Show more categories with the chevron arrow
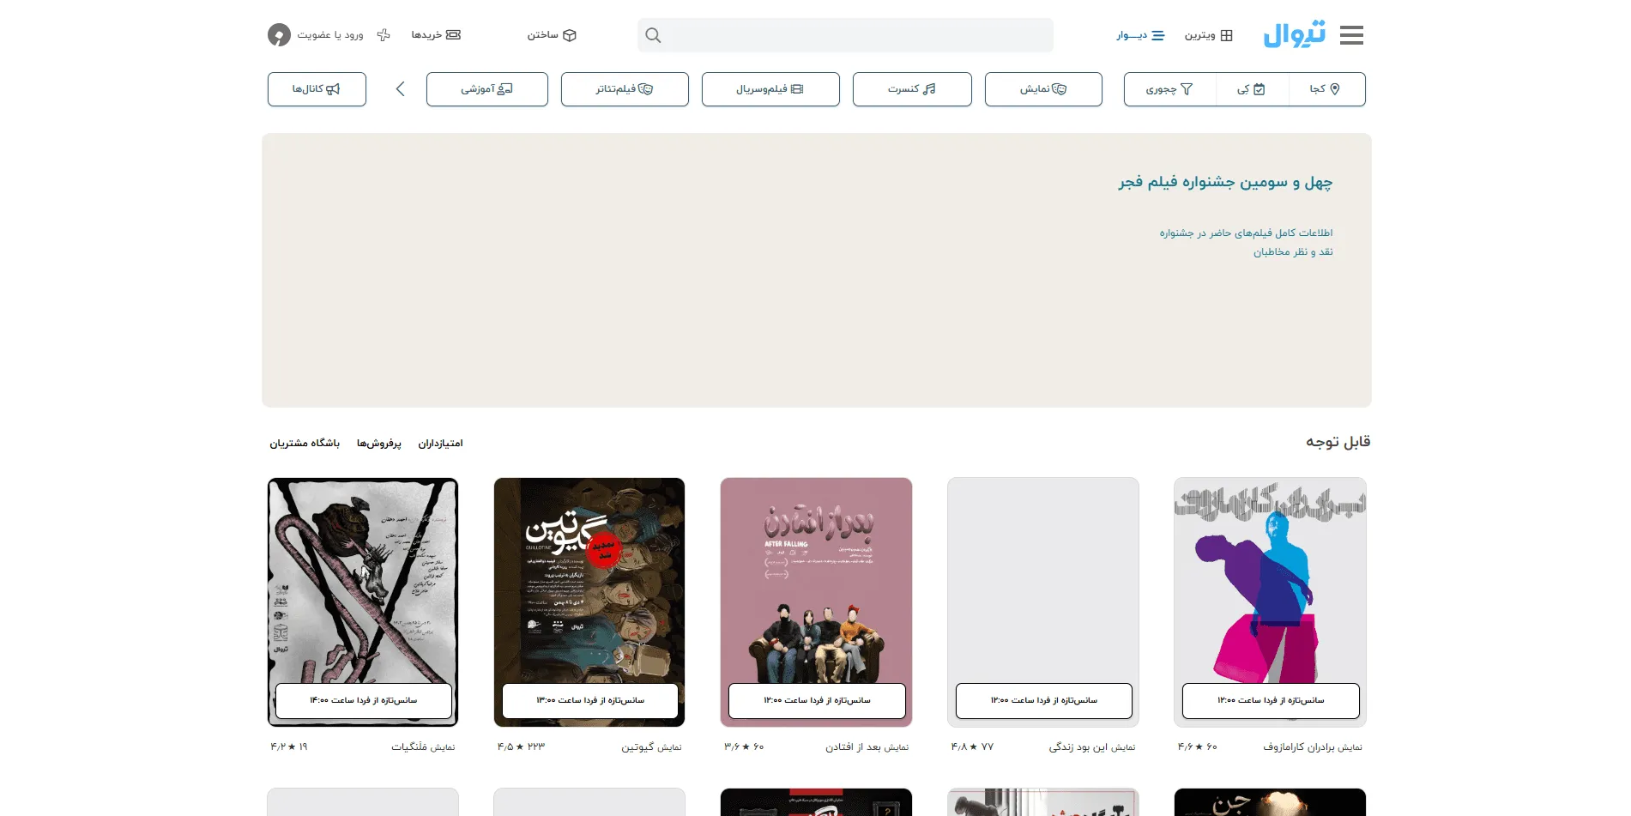The height and width of the screenshot is (816, 1631). [x=400, y=89]
